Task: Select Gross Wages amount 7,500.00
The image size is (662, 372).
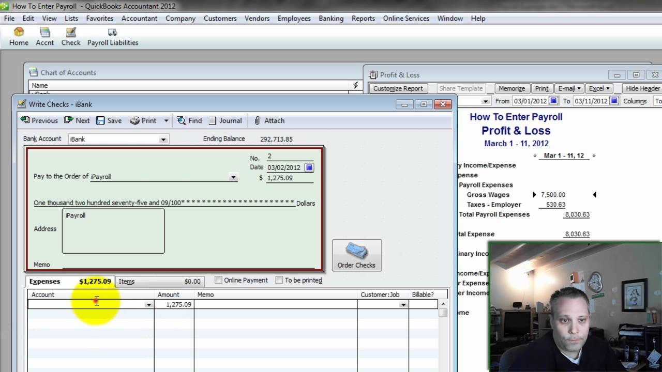Action: click(553, 195)
